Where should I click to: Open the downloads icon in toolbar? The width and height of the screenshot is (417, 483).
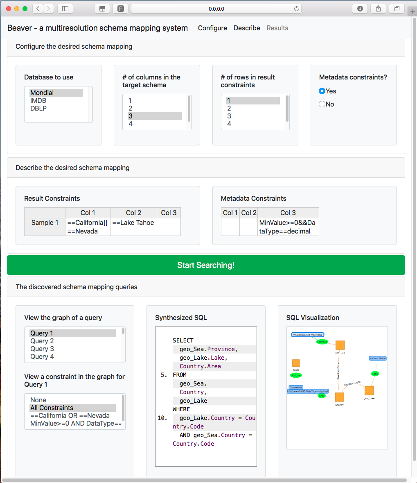pos(360,9)
